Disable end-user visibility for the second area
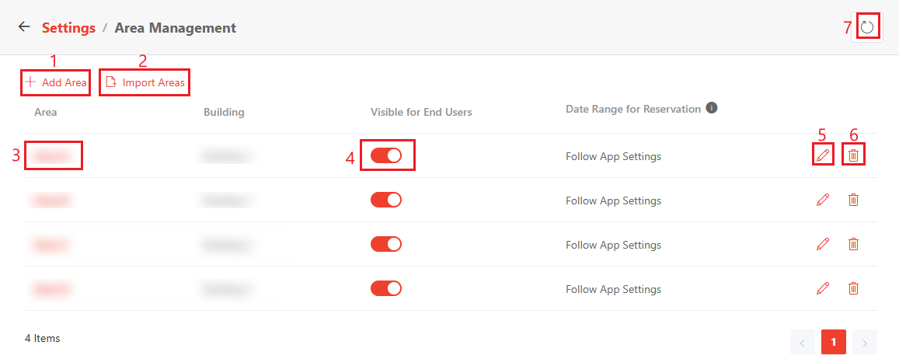The height and width of the screenshot is (359, 899). click(x=386, y=200)
